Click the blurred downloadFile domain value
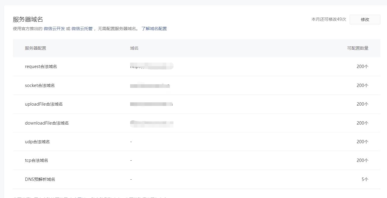 [x=151, y=123]
